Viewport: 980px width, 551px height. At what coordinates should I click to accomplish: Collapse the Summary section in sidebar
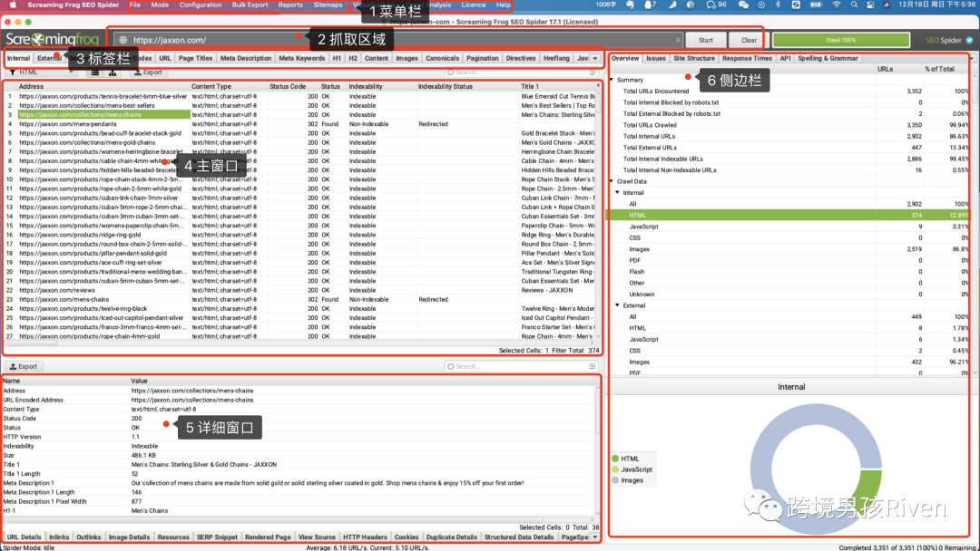click(x=612, y=80)
